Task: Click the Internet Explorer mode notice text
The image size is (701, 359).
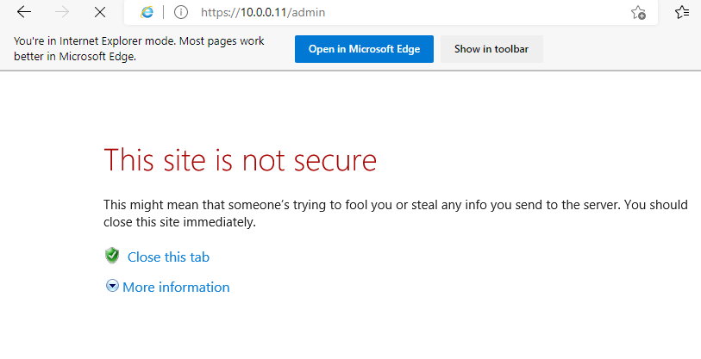Action: [x=139, y=49]
